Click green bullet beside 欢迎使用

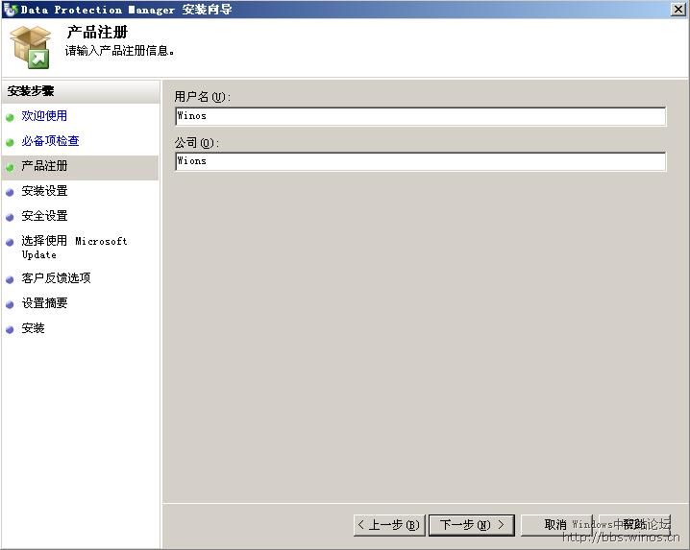(11, 117)
